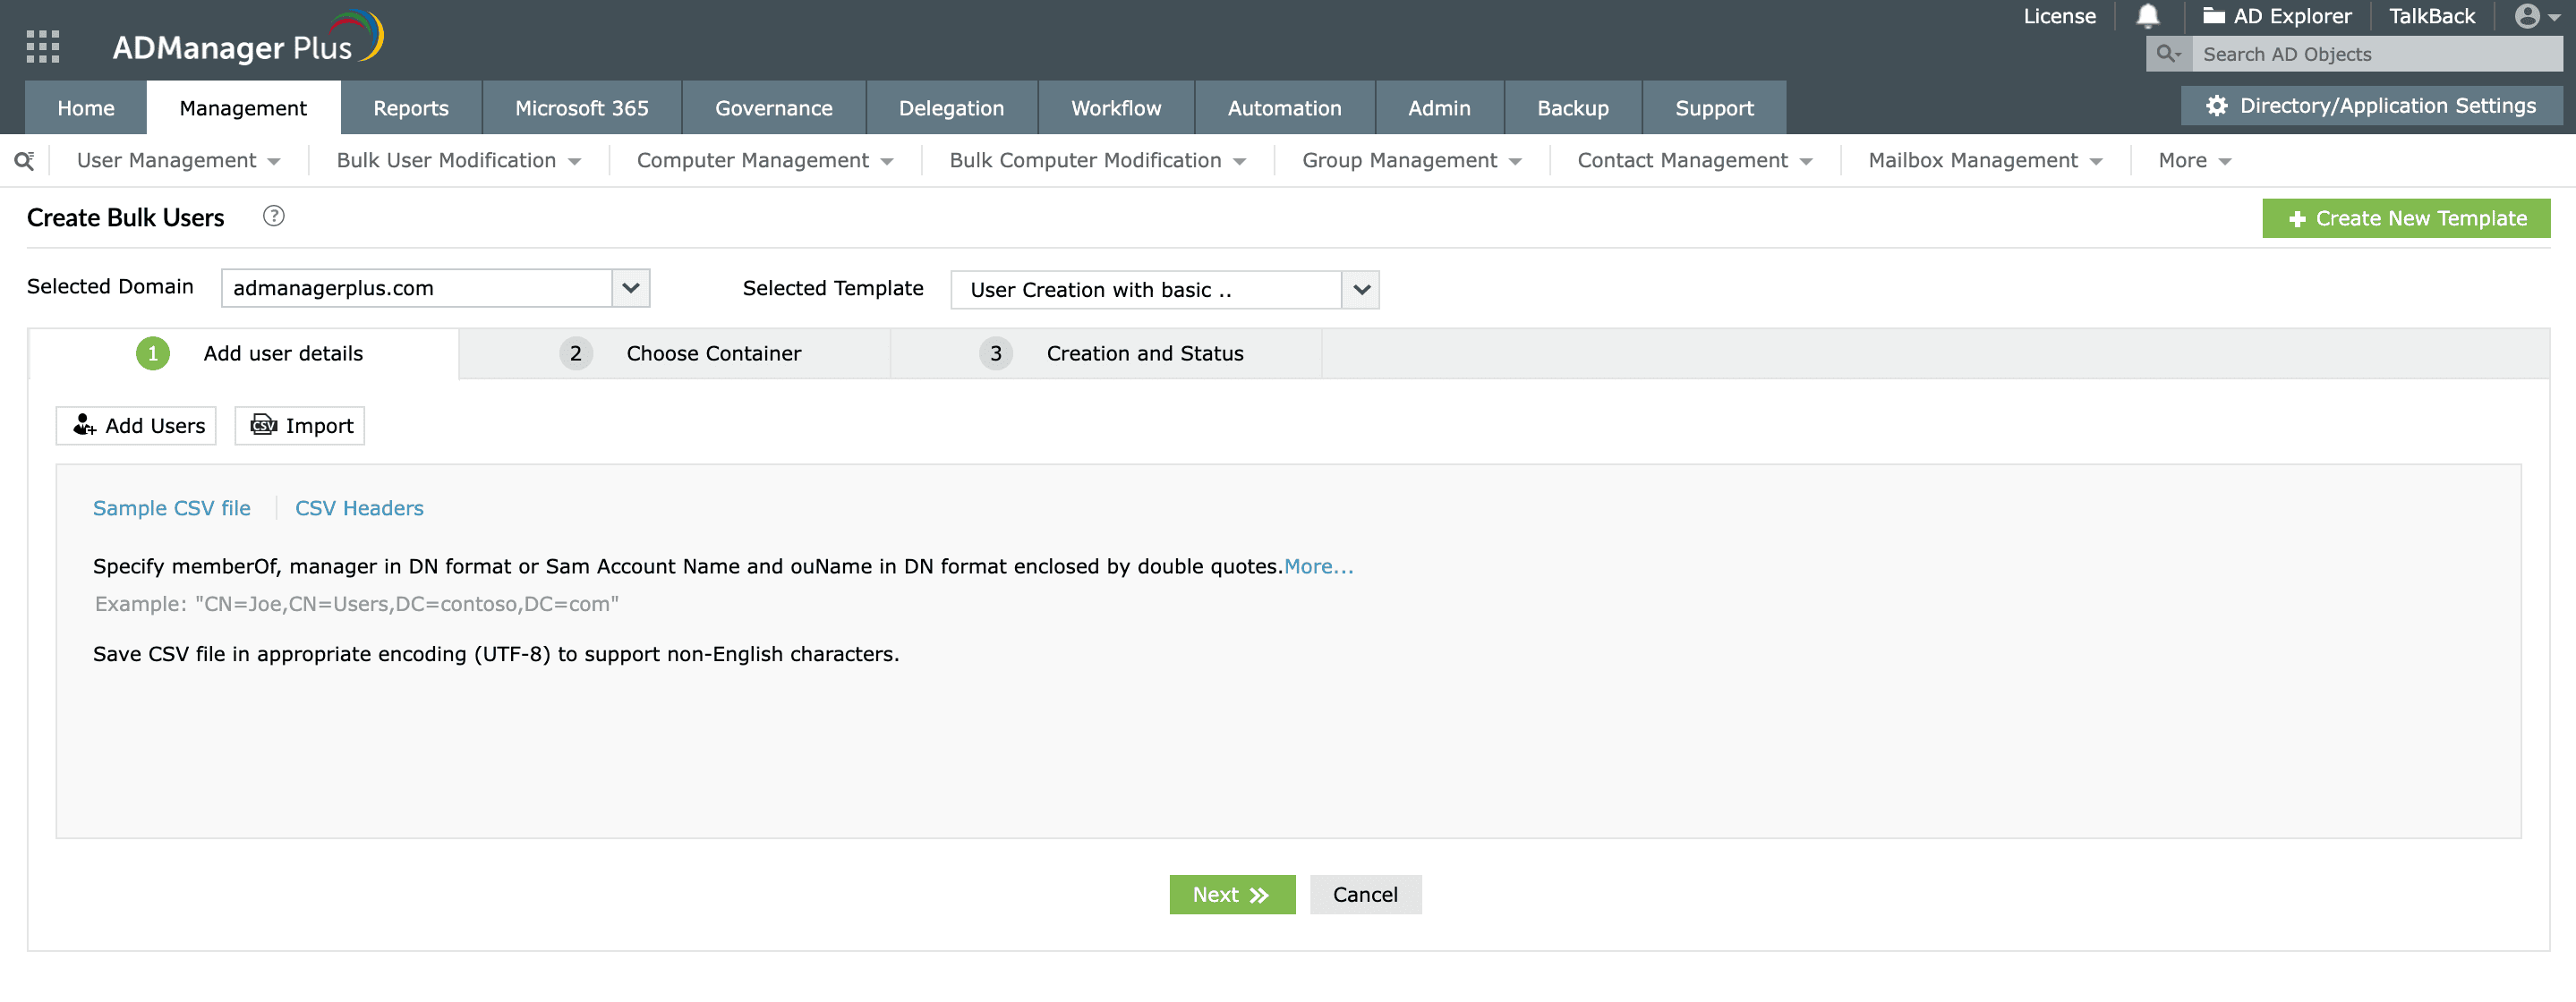Click the Import CSV button
The height and width of the screenshot is (1002, 2576).
point(300,426)
